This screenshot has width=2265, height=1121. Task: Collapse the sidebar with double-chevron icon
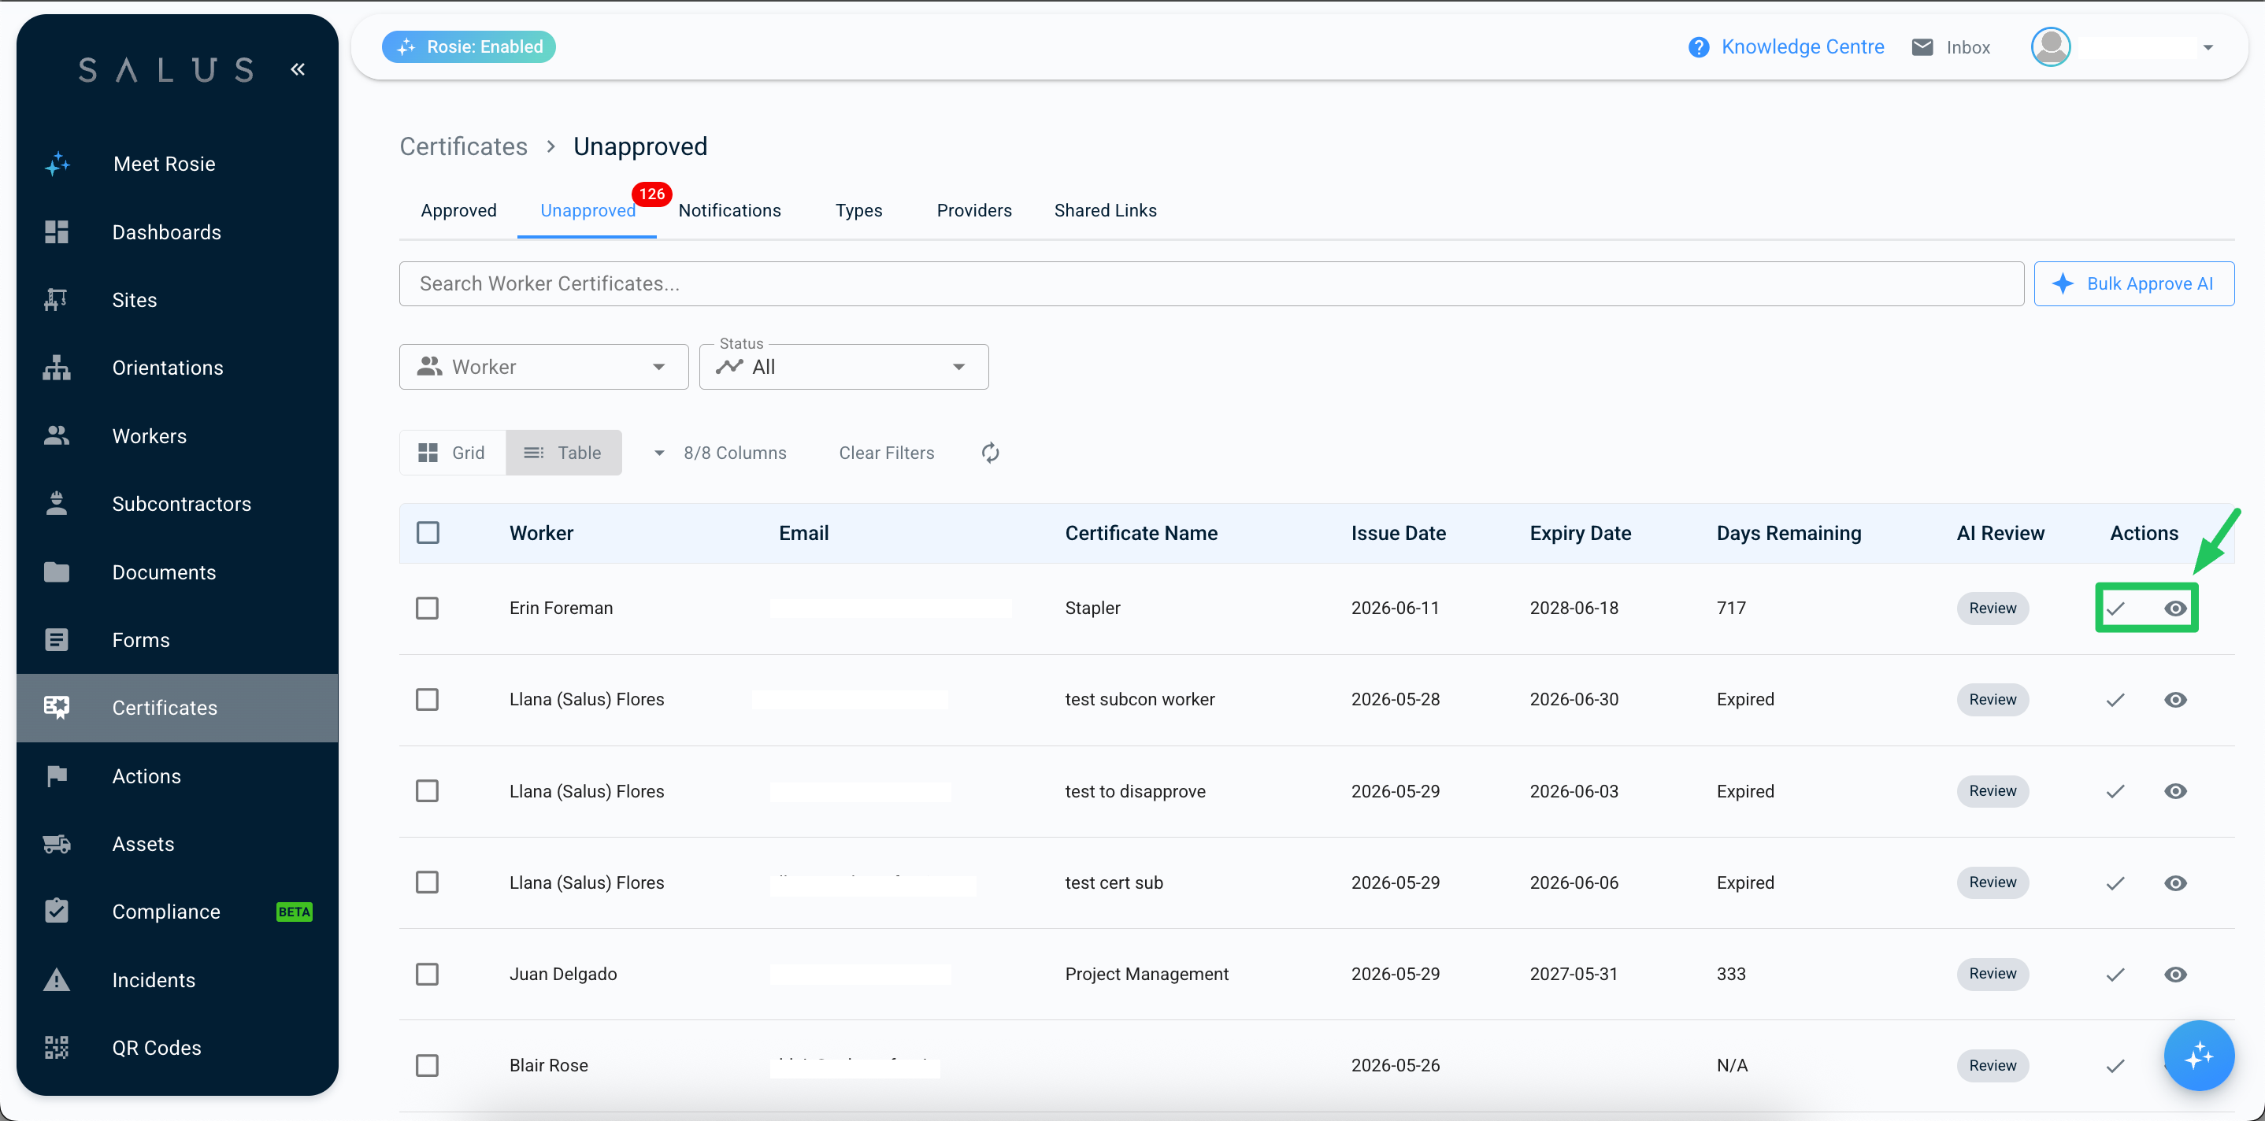click(298, 69)
